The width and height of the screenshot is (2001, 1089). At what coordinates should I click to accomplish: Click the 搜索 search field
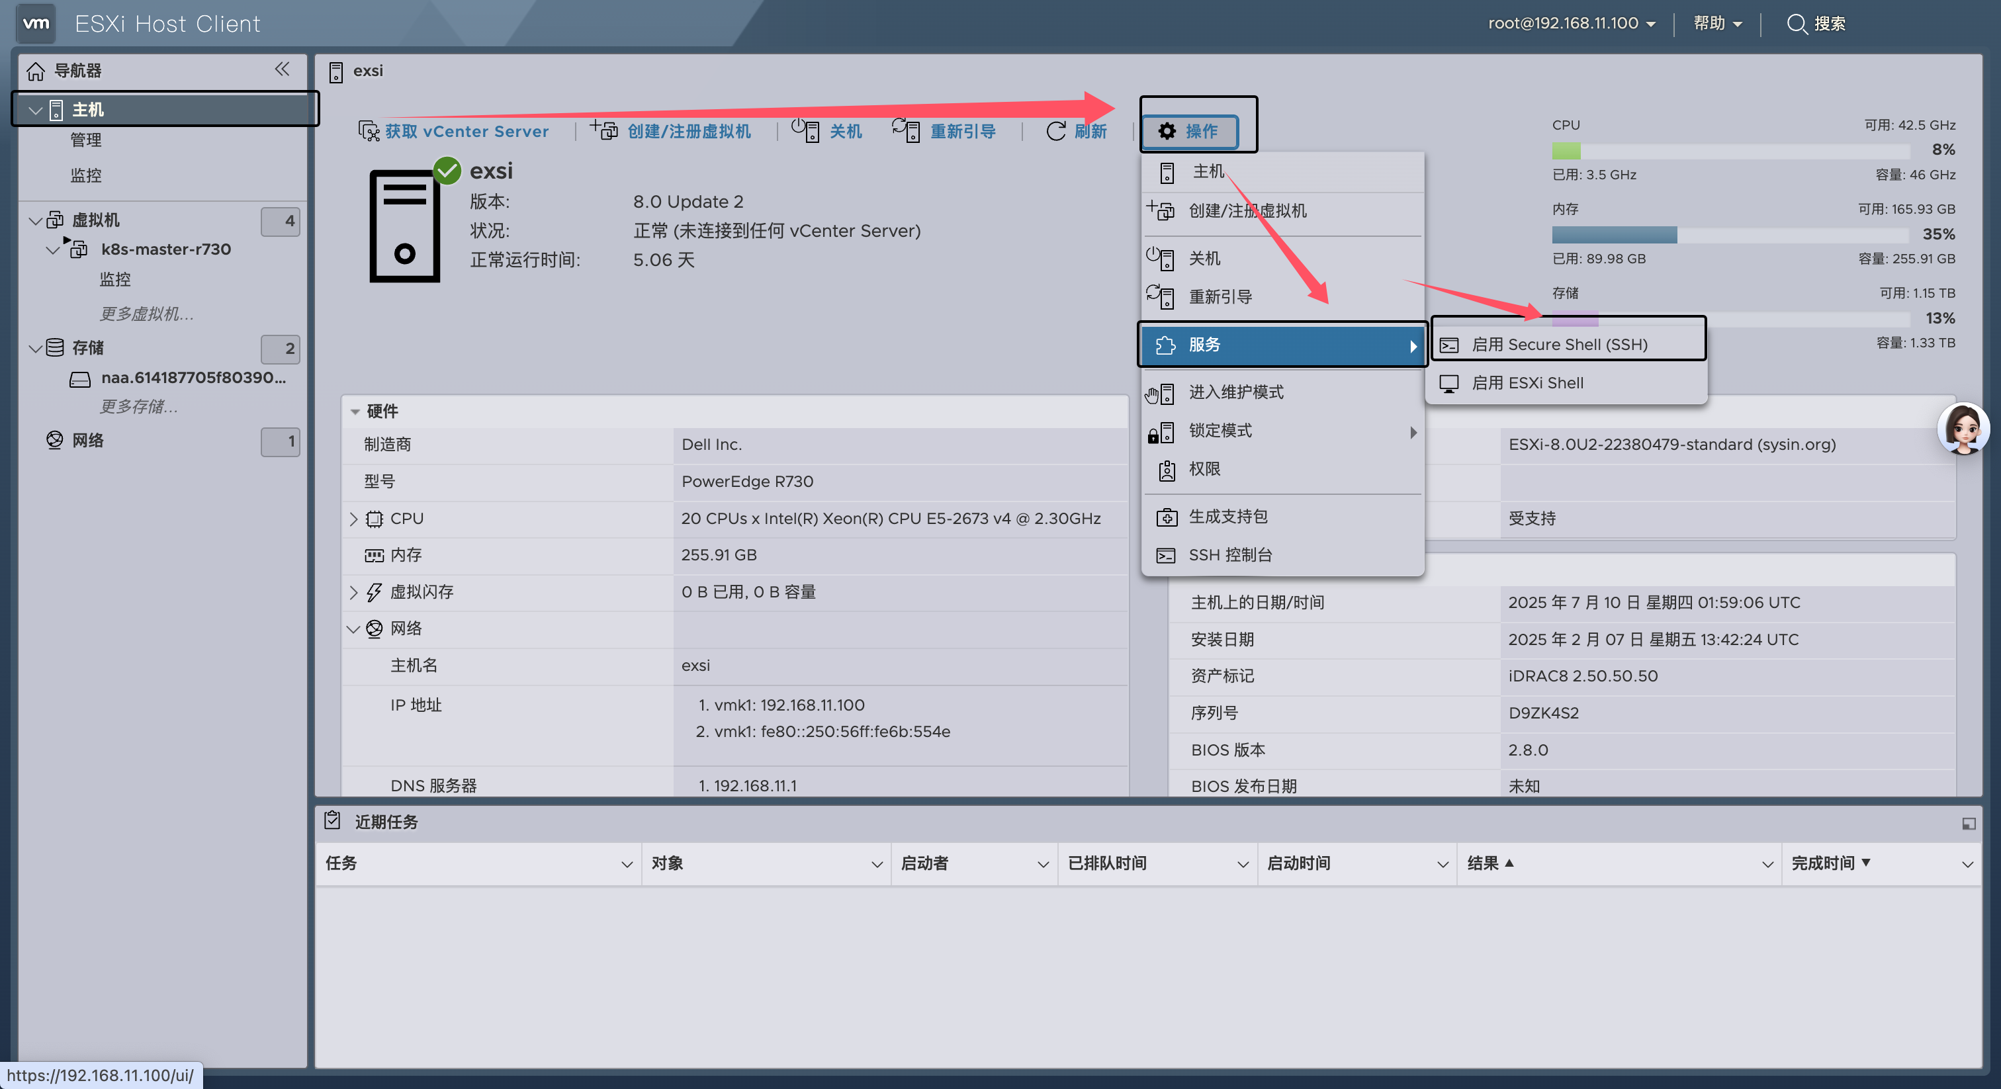click(x=1816, y=23)
